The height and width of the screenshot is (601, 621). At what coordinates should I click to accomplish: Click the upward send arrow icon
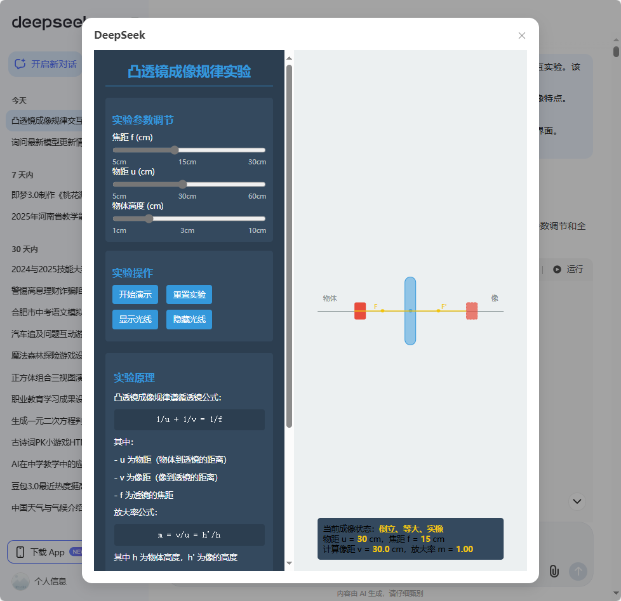[577, 571]
